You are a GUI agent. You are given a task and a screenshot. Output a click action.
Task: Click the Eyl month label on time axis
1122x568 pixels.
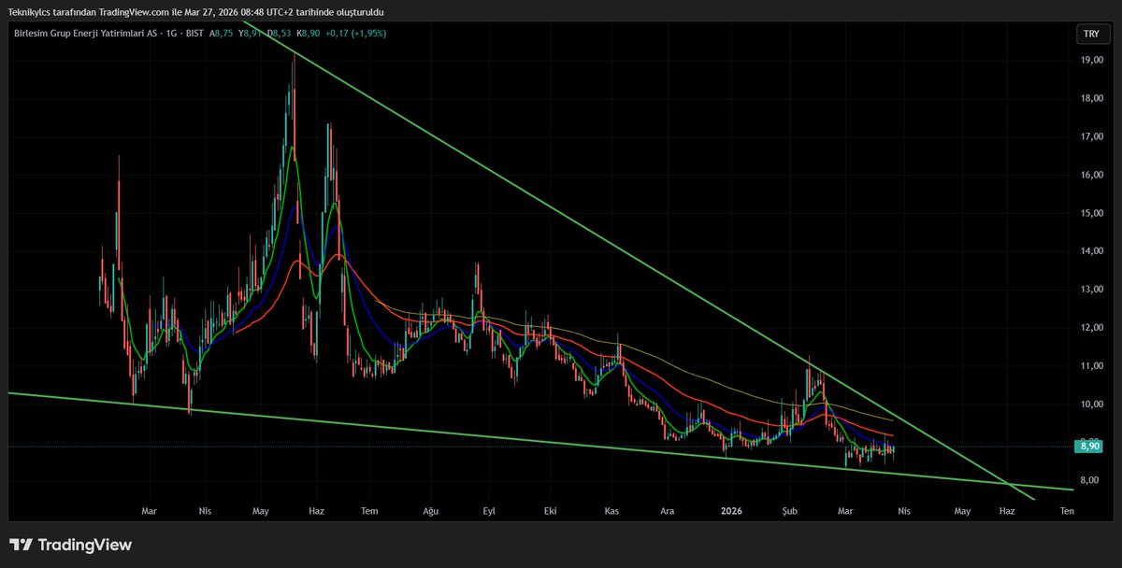[489, 511]
